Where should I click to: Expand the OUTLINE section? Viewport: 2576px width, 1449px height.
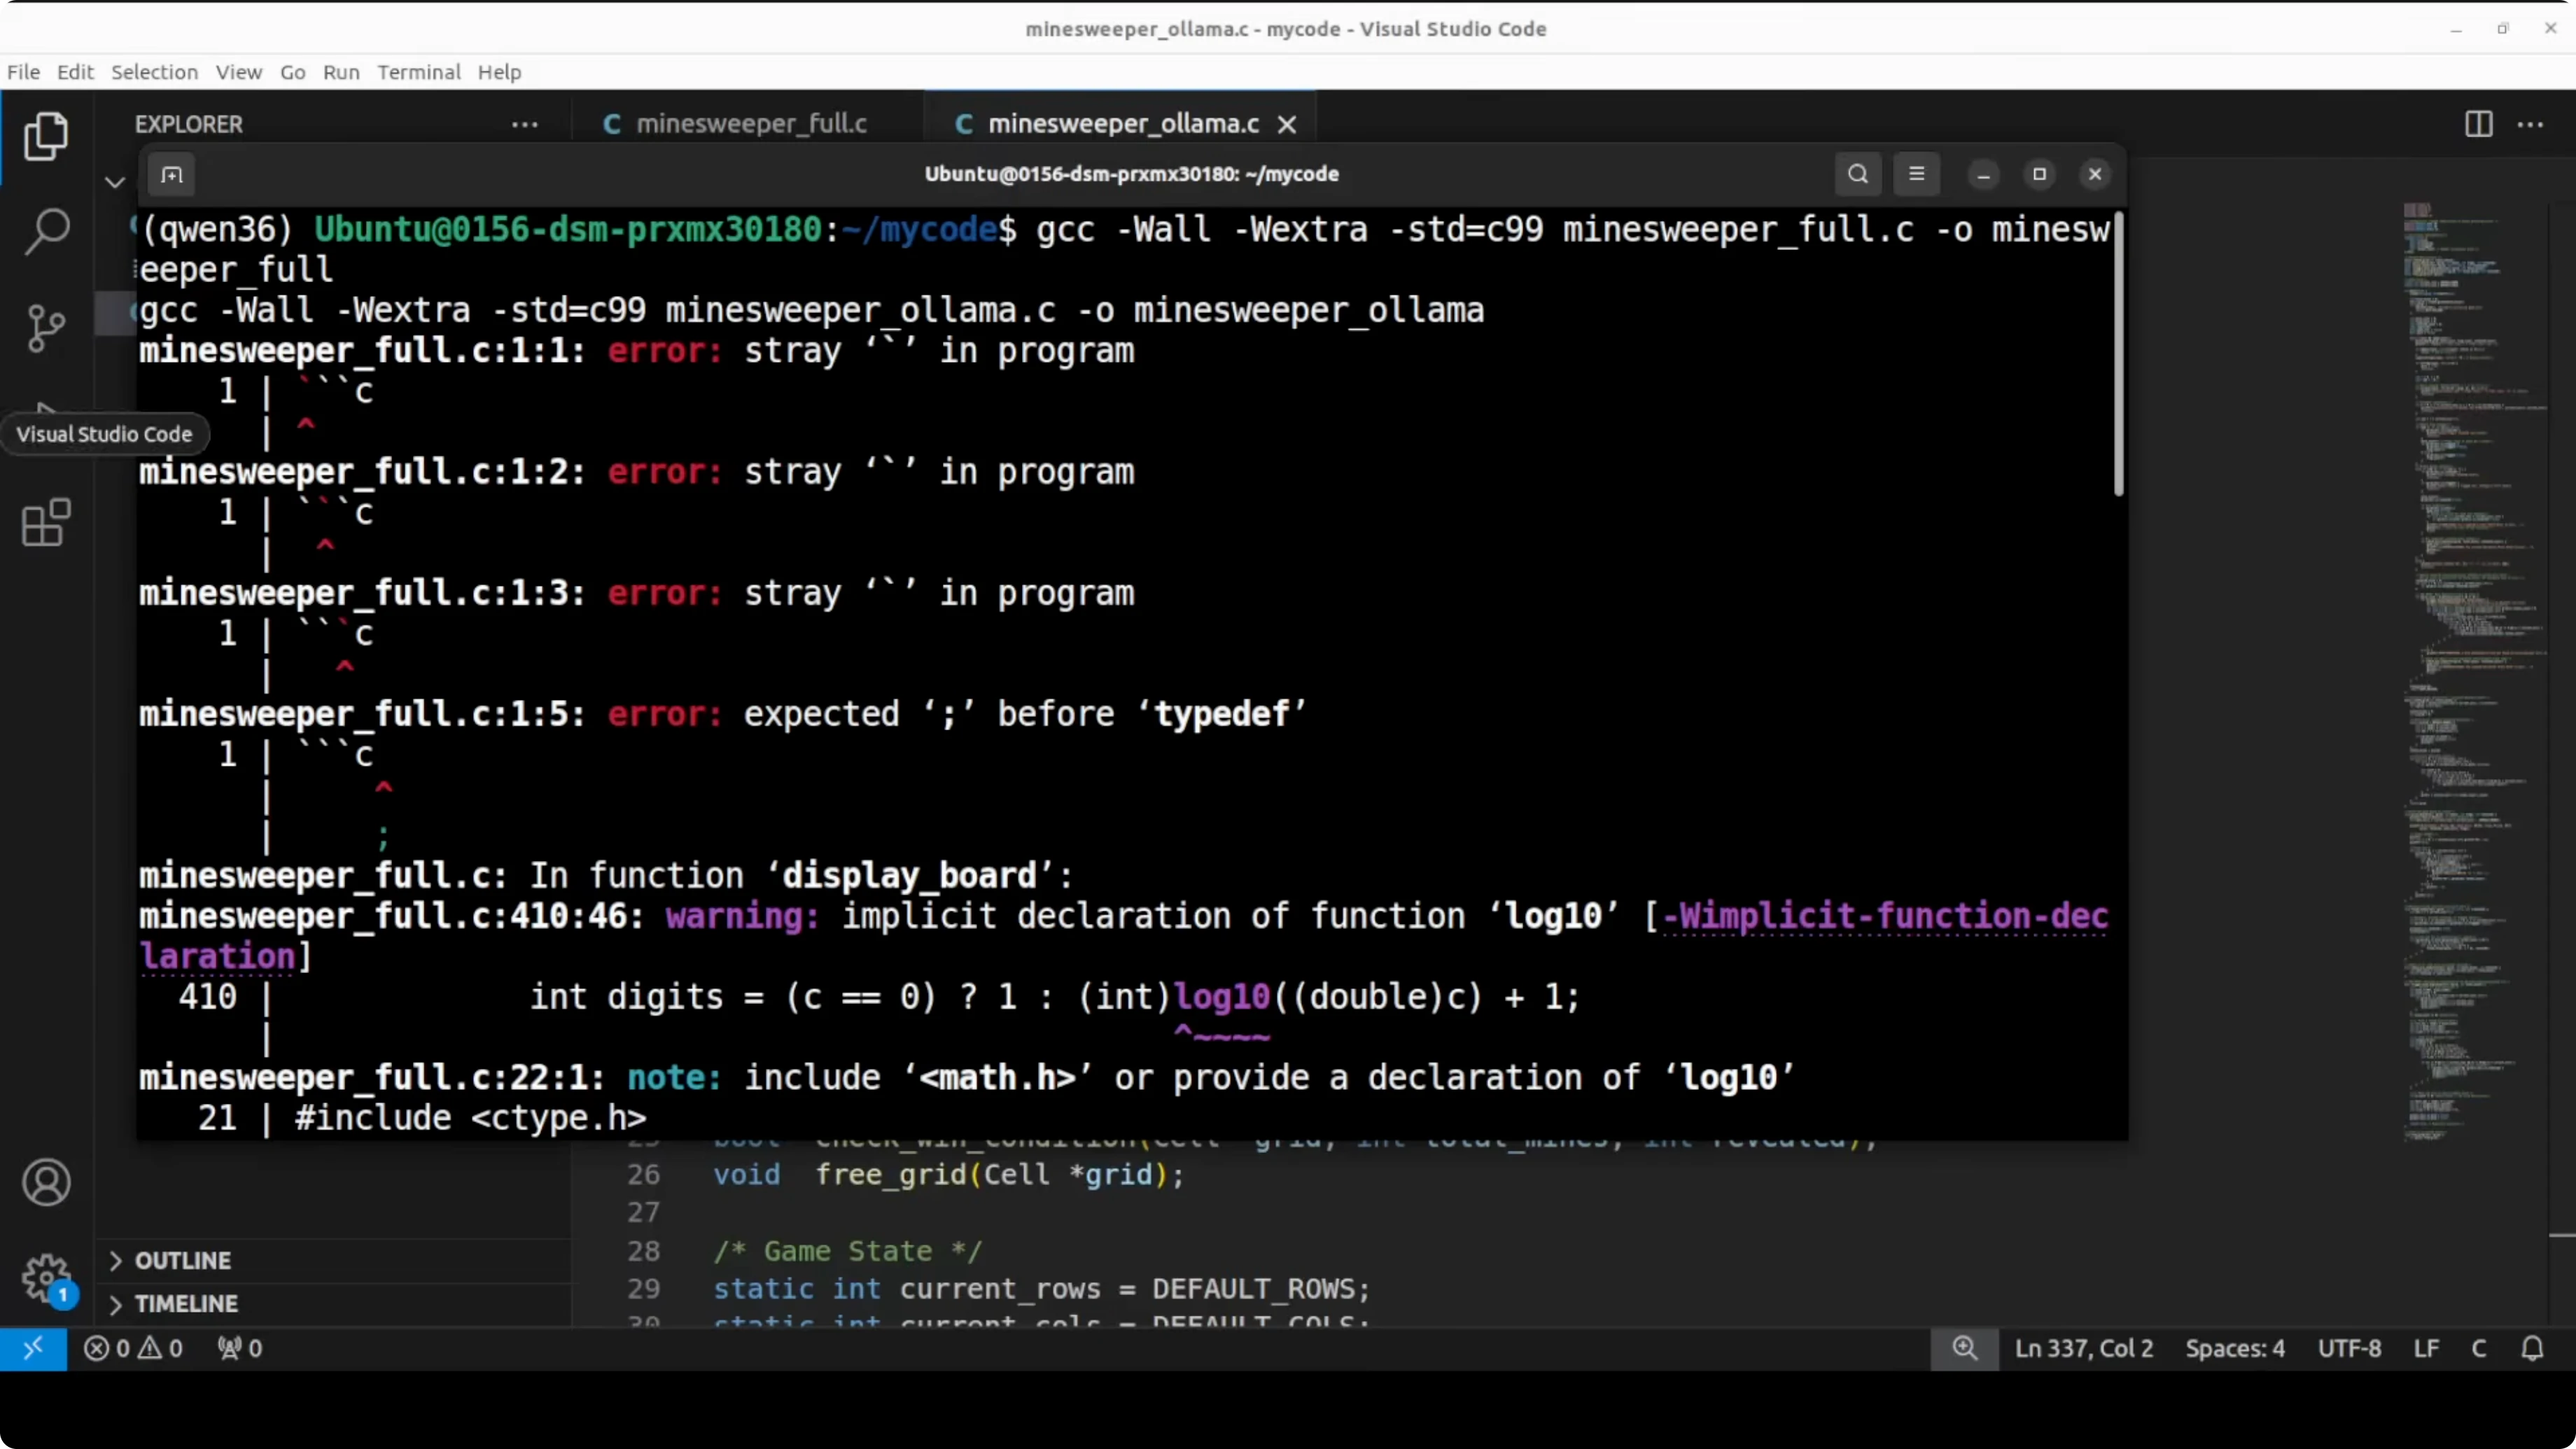(183, 1260)
